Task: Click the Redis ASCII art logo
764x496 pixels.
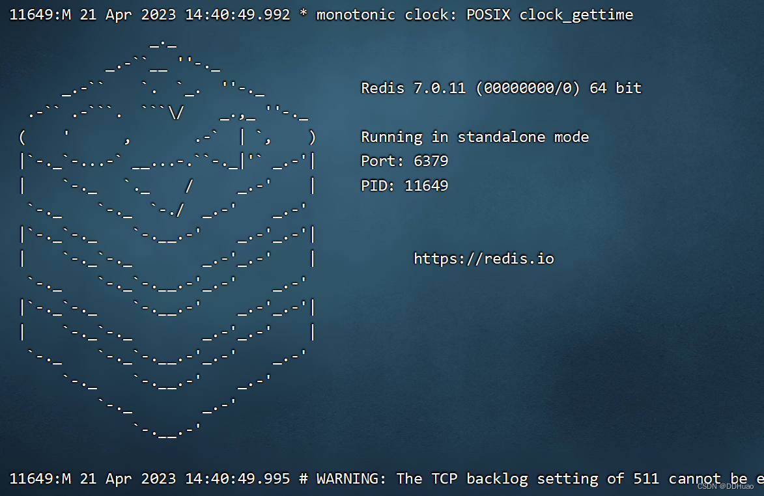Action: tap(167, 239)
